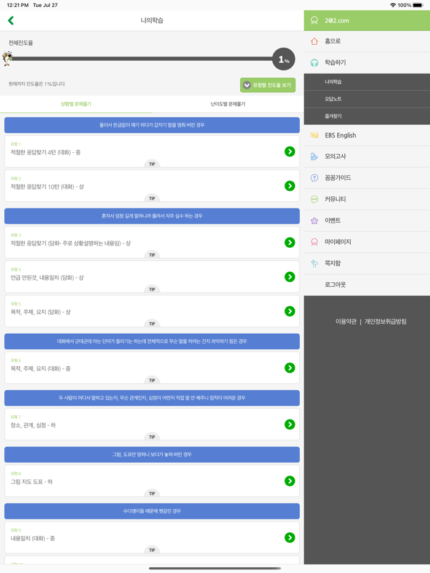Screen dimensions: 430x573
Task: Tap the EBS English icon
Action: [314, 135]
